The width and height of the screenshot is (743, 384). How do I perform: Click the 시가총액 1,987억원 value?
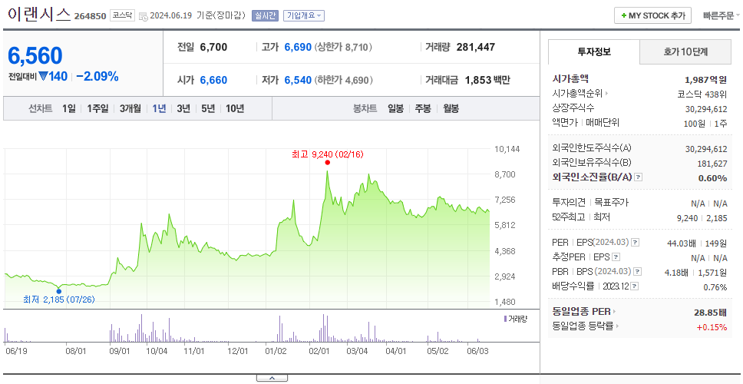click(705, 80)
